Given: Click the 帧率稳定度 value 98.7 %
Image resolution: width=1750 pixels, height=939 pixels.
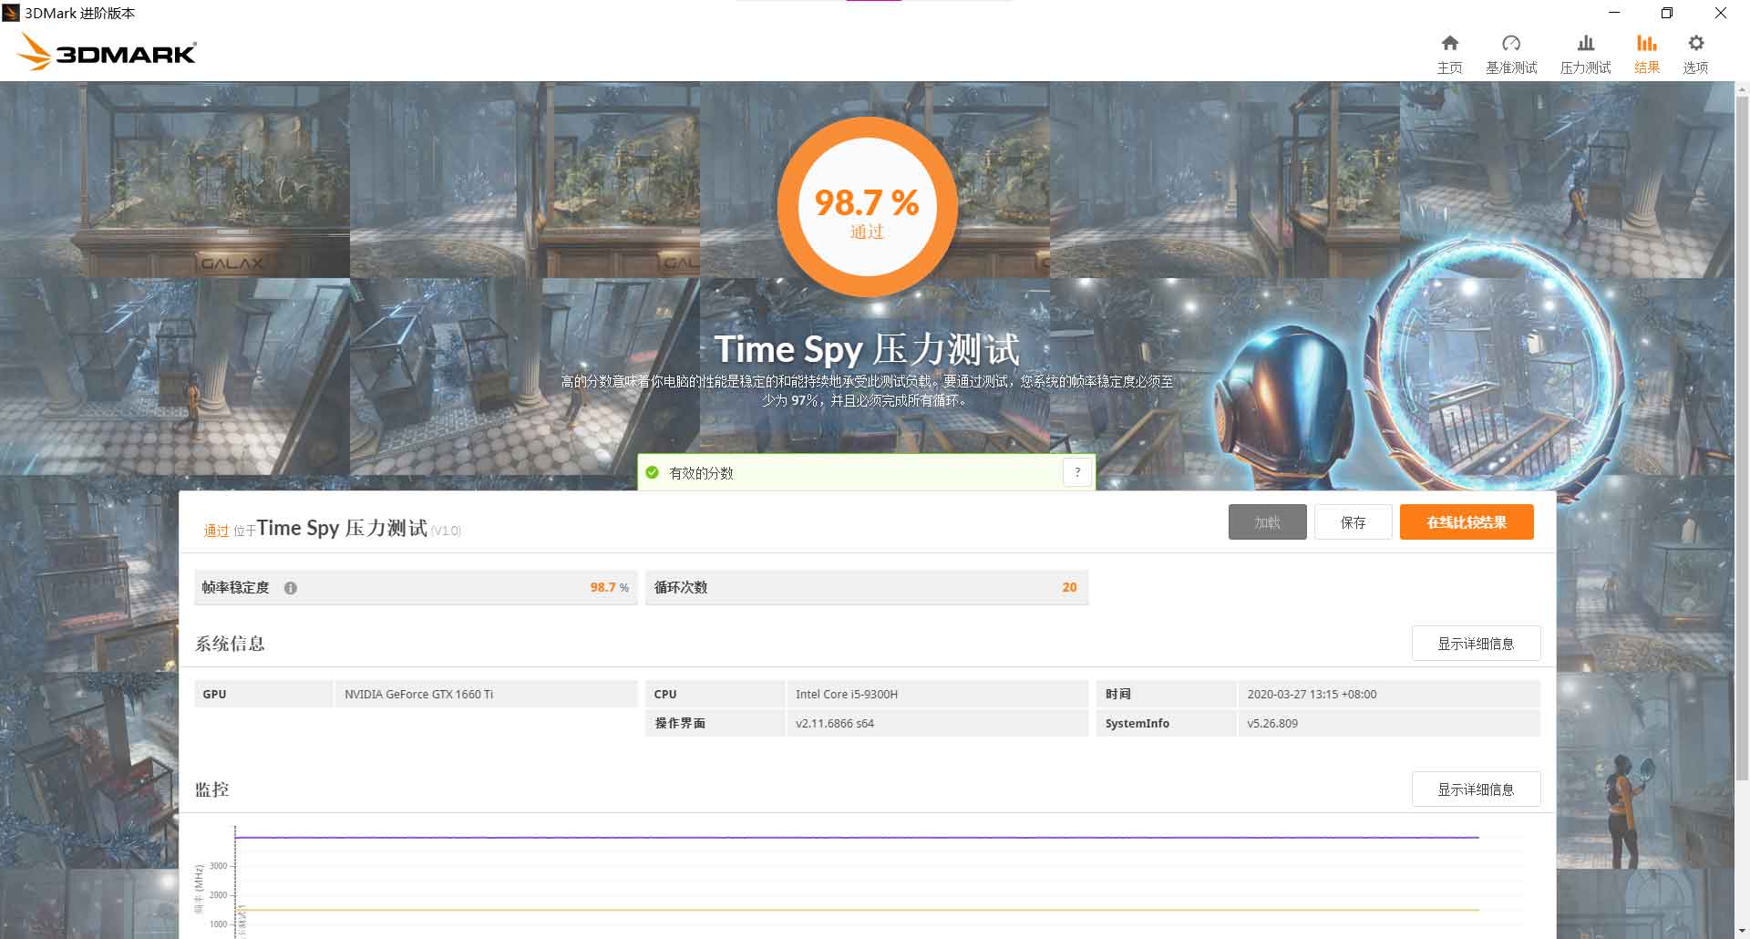Looking at the screenshot, I should click(x=609, y=588).
